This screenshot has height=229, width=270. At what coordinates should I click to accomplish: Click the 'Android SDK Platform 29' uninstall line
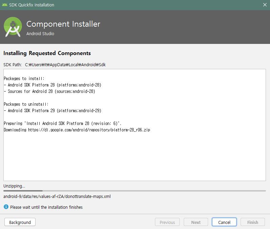52,110
